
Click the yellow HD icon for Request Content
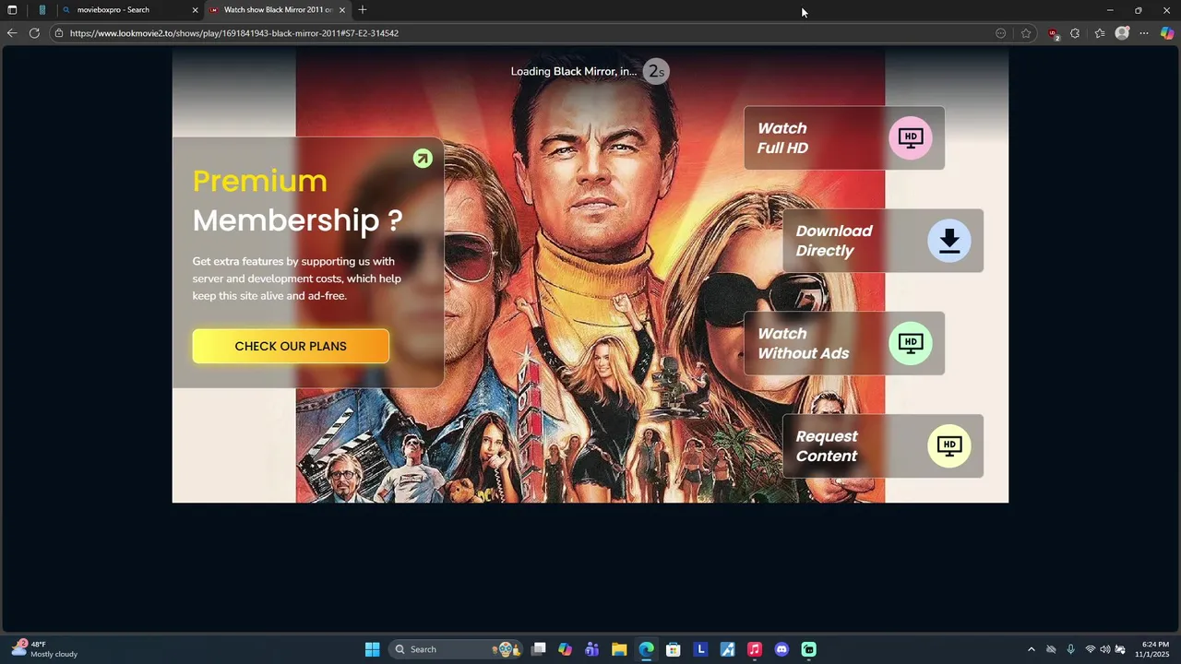949,446
